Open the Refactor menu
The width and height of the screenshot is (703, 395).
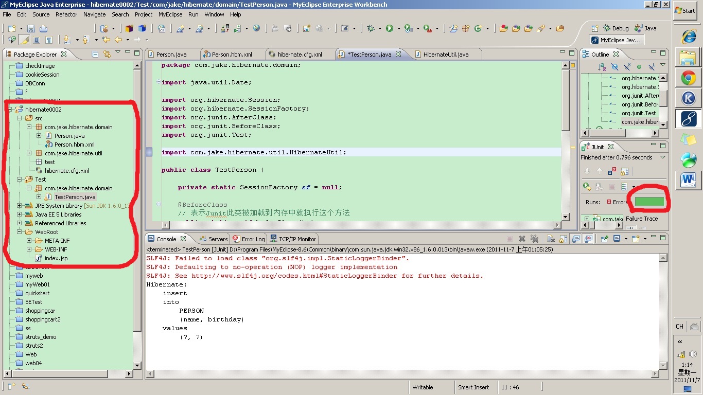pos(66,14)
